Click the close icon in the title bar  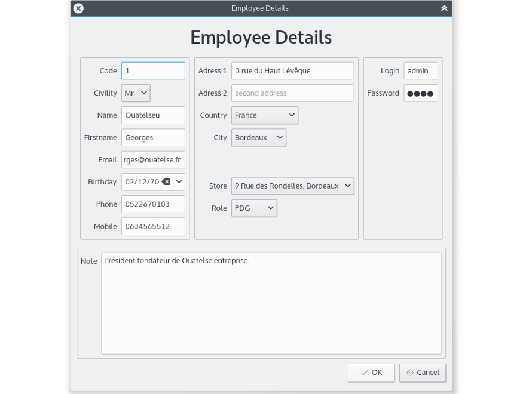(x=77, y=8)
